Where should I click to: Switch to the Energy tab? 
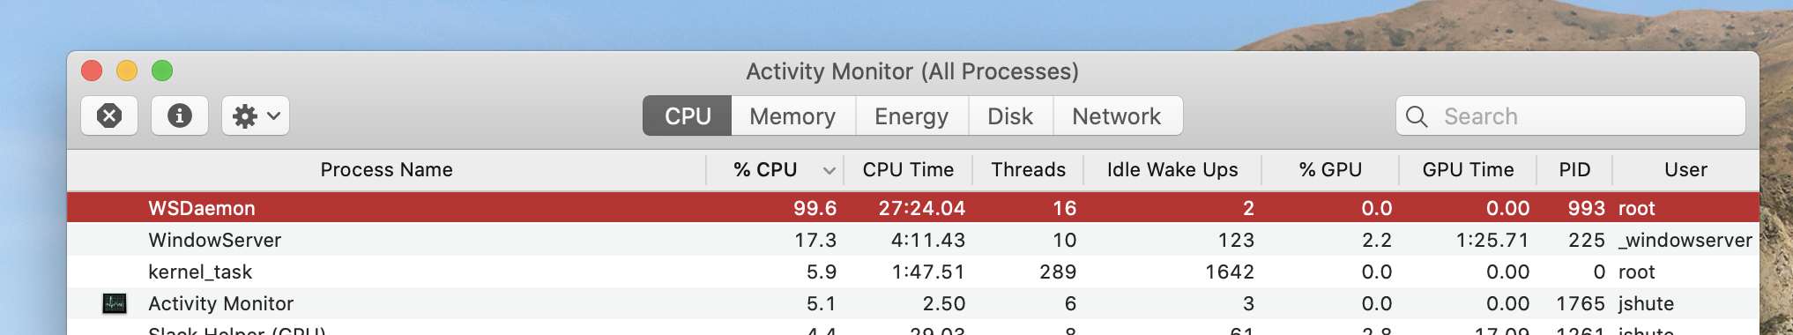pos(911,116)
